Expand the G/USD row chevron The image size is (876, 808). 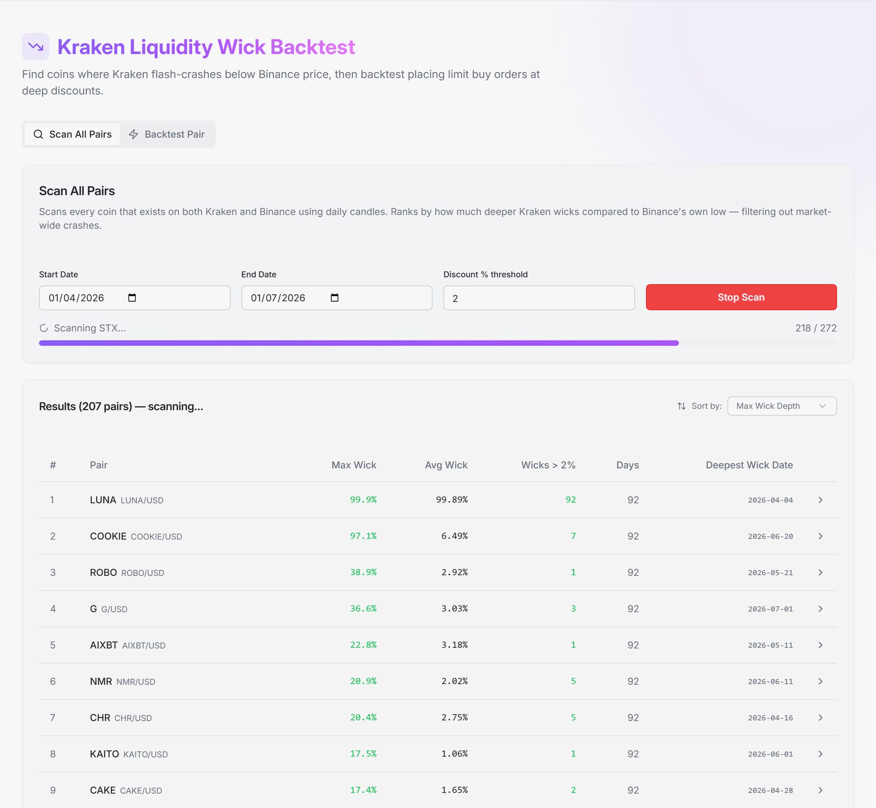[x=820, y=609]
